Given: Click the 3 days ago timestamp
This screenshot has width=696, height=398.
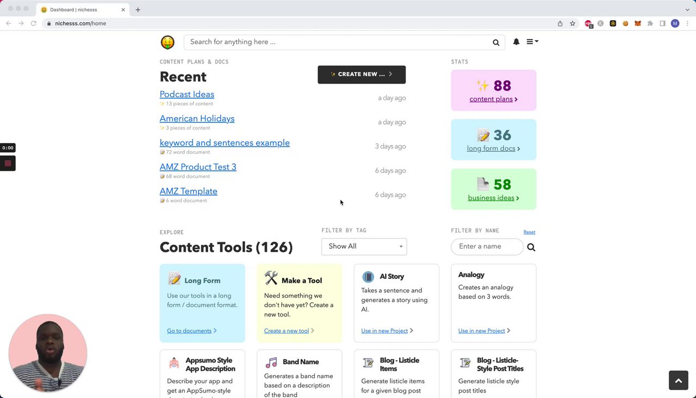Looking at the screenshot, I should click(390, 146).
